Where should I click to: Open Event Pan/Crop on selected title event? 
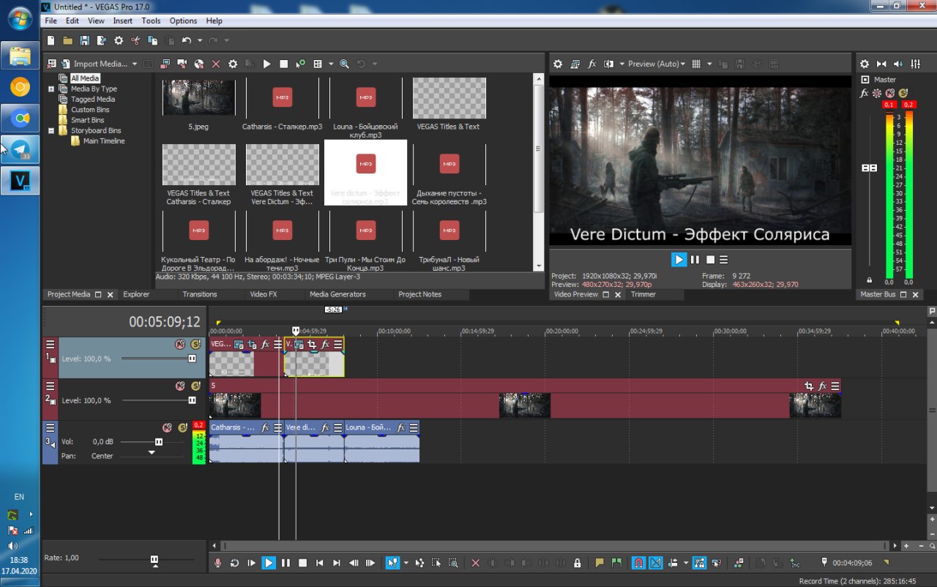coord(312,344)
